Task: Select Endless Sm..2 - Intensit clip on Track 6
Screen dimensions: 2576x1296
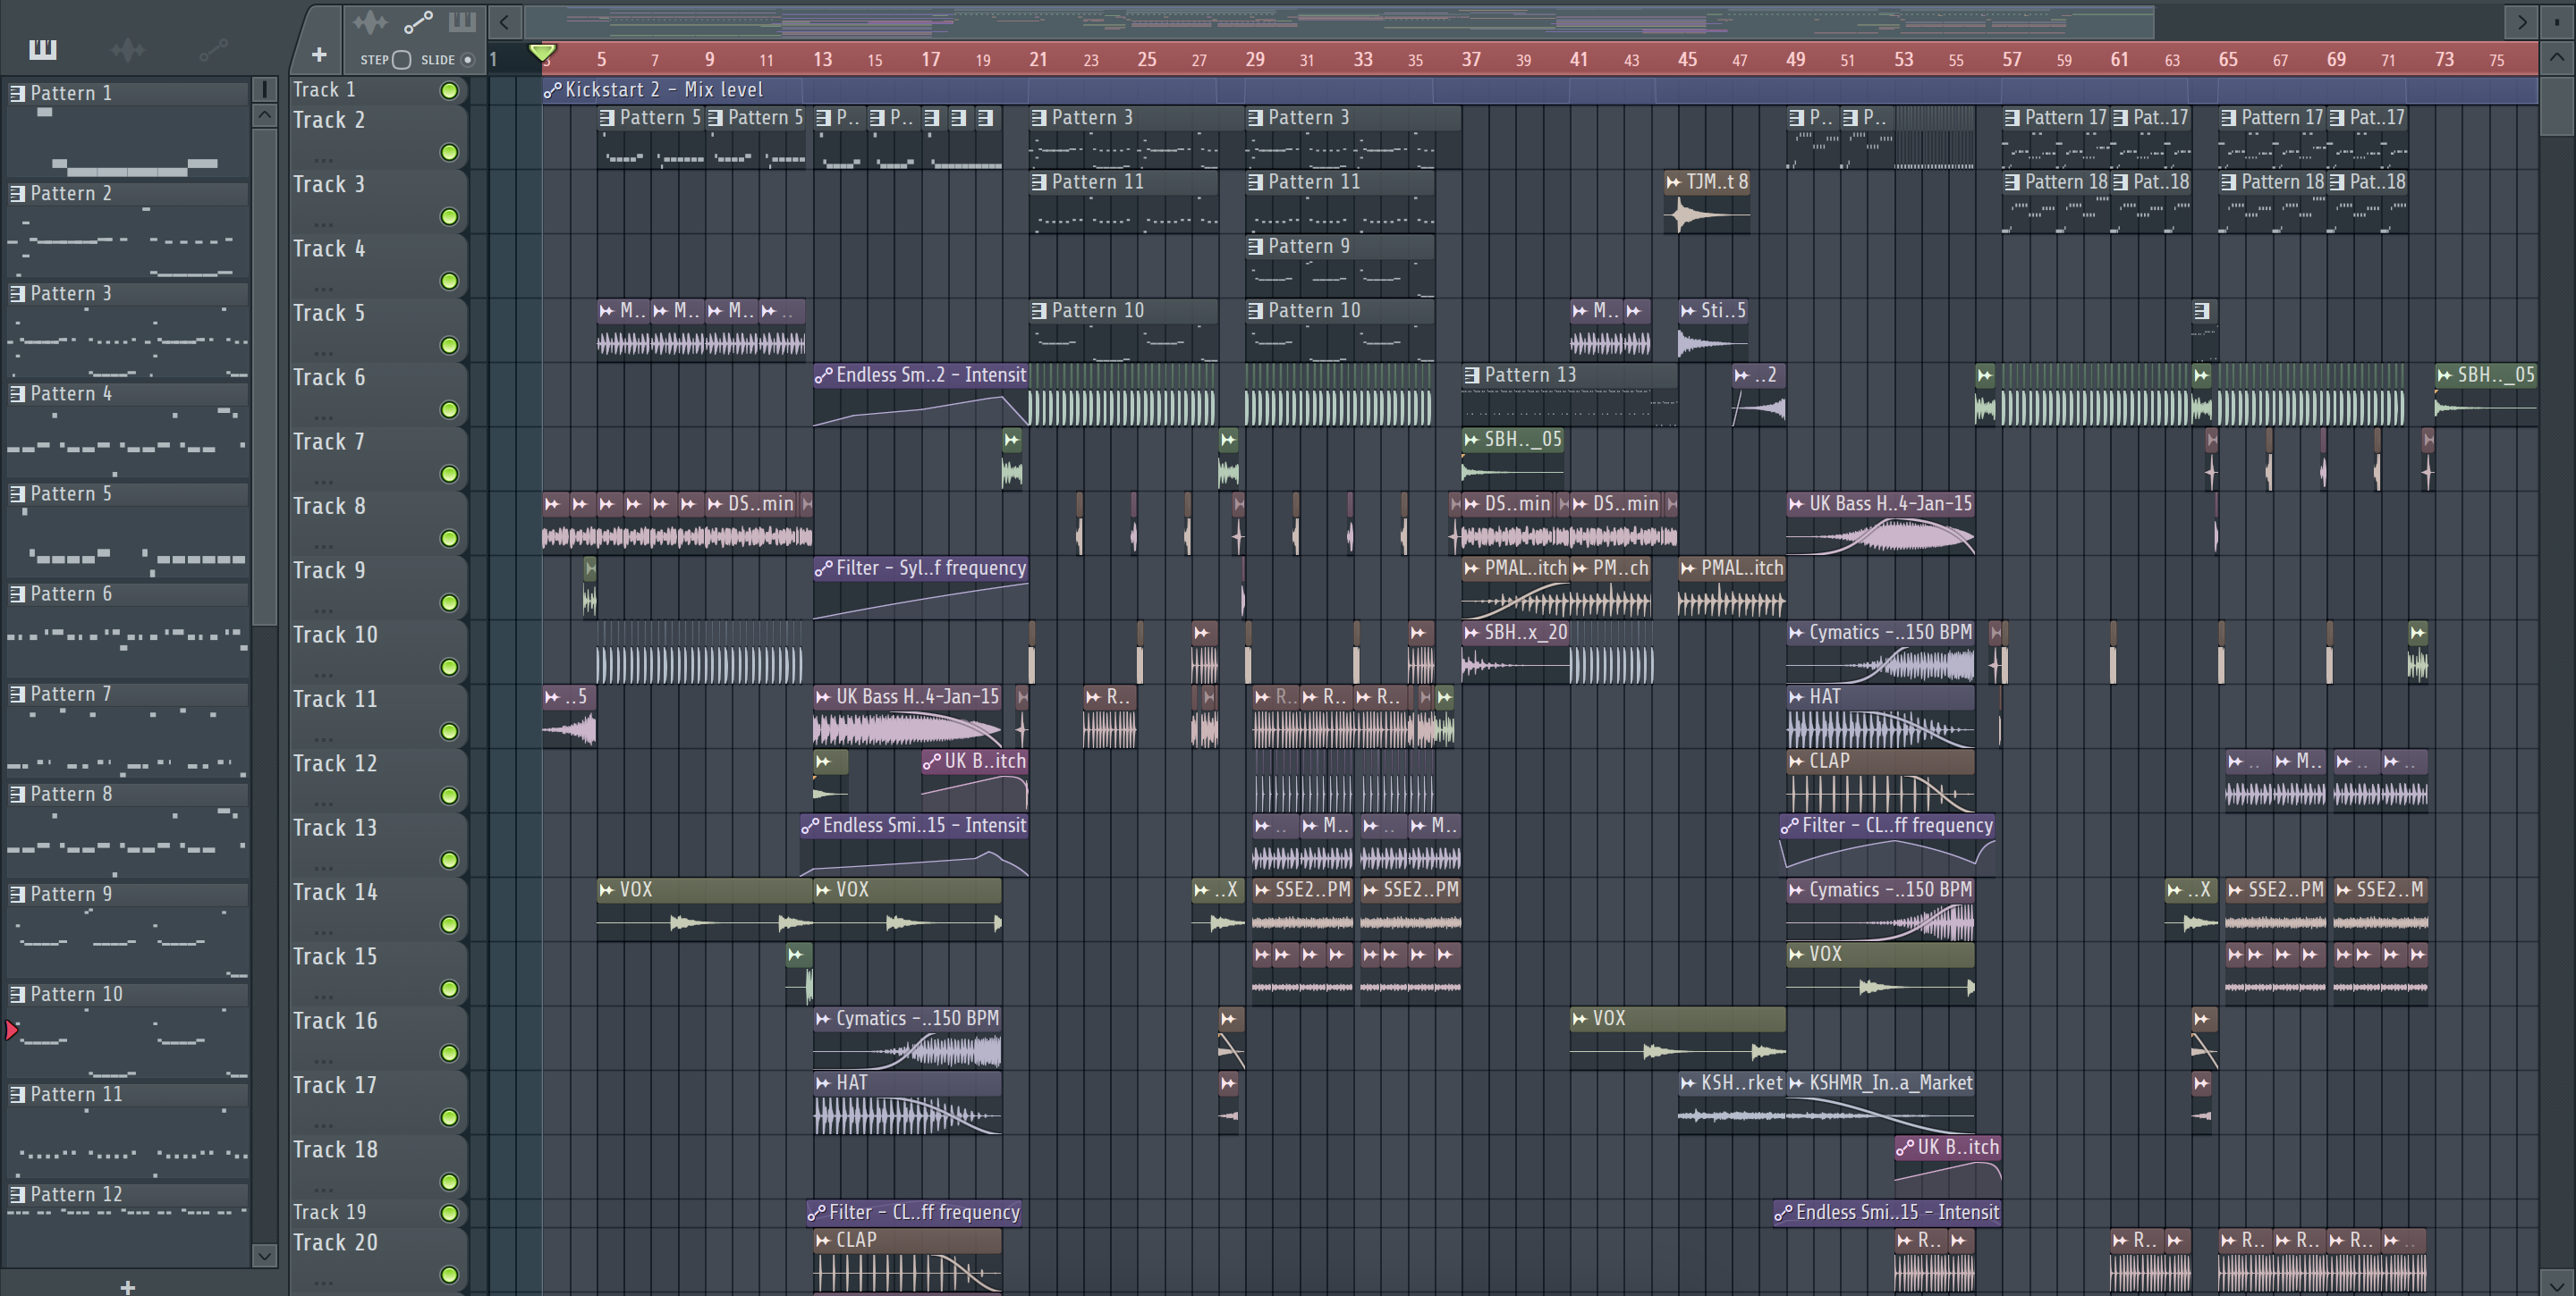Action: click(x=921, y=395)
